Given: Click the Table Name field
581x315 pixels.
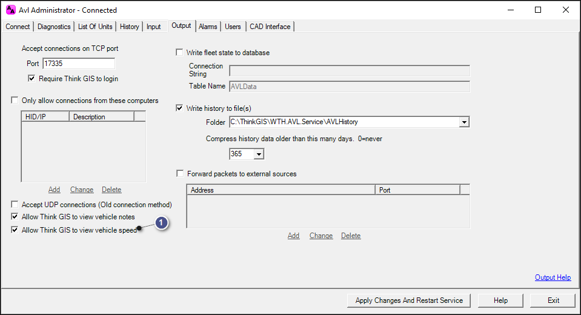Looking at the screenshot, I should point(350,87).
